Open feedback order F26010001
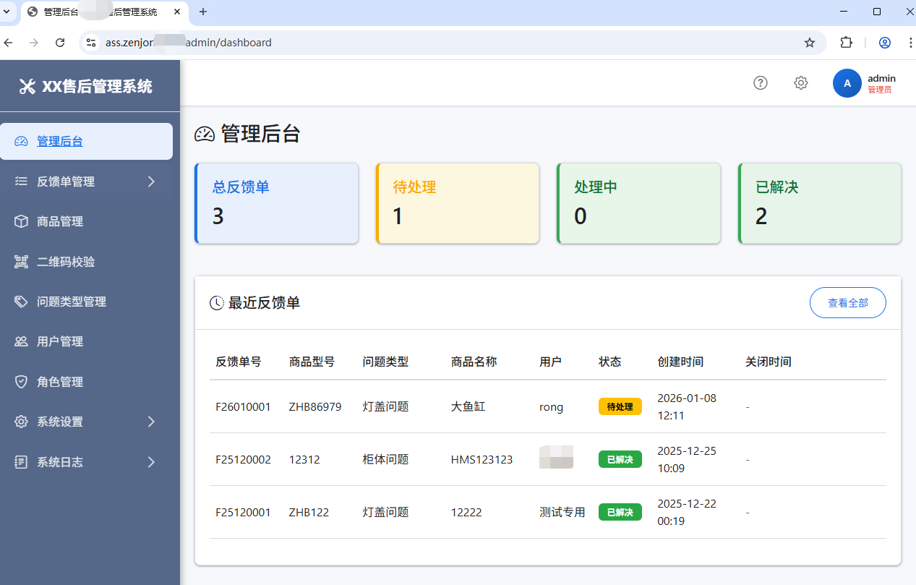This screenshot has width=916, height=585. tap(244, 406)
